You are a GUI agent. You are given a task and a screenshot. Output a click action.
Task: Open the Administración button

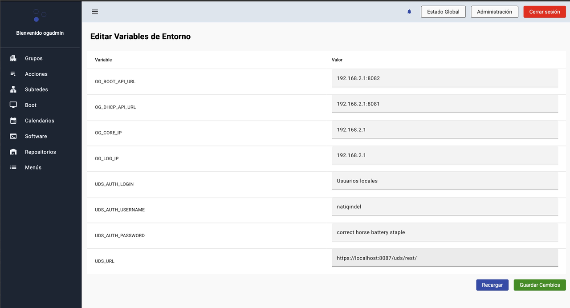(x=494, y=12)
